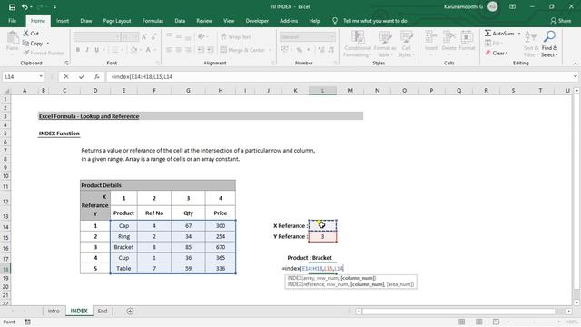Click the Qty column heading cell
This screenshot has height=327, width=581.
(x=188, y=213)
